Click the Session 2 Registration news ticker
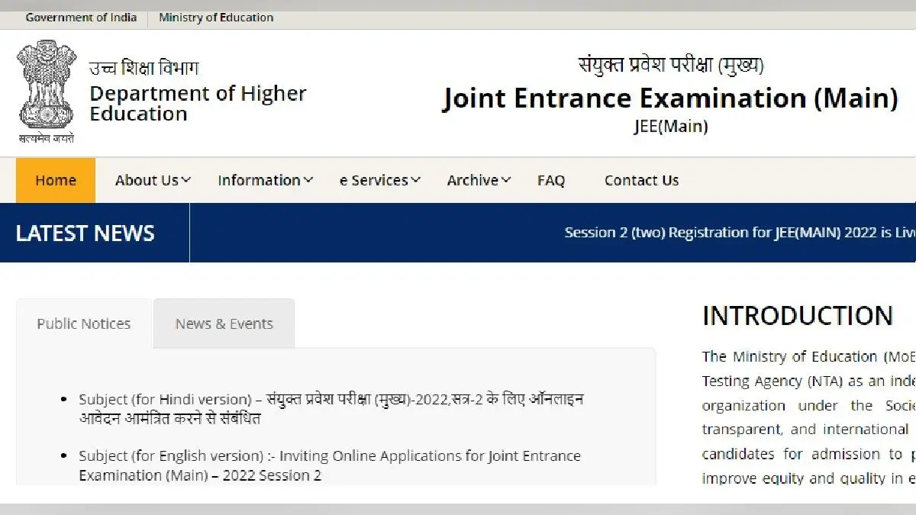Screen dimensions: 916x515 coord(740,233)
